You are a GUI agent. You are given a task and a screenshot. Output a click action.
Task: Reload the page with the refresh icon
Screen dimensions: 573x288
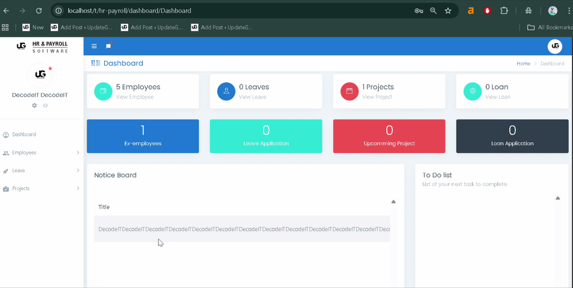point(39,11)
